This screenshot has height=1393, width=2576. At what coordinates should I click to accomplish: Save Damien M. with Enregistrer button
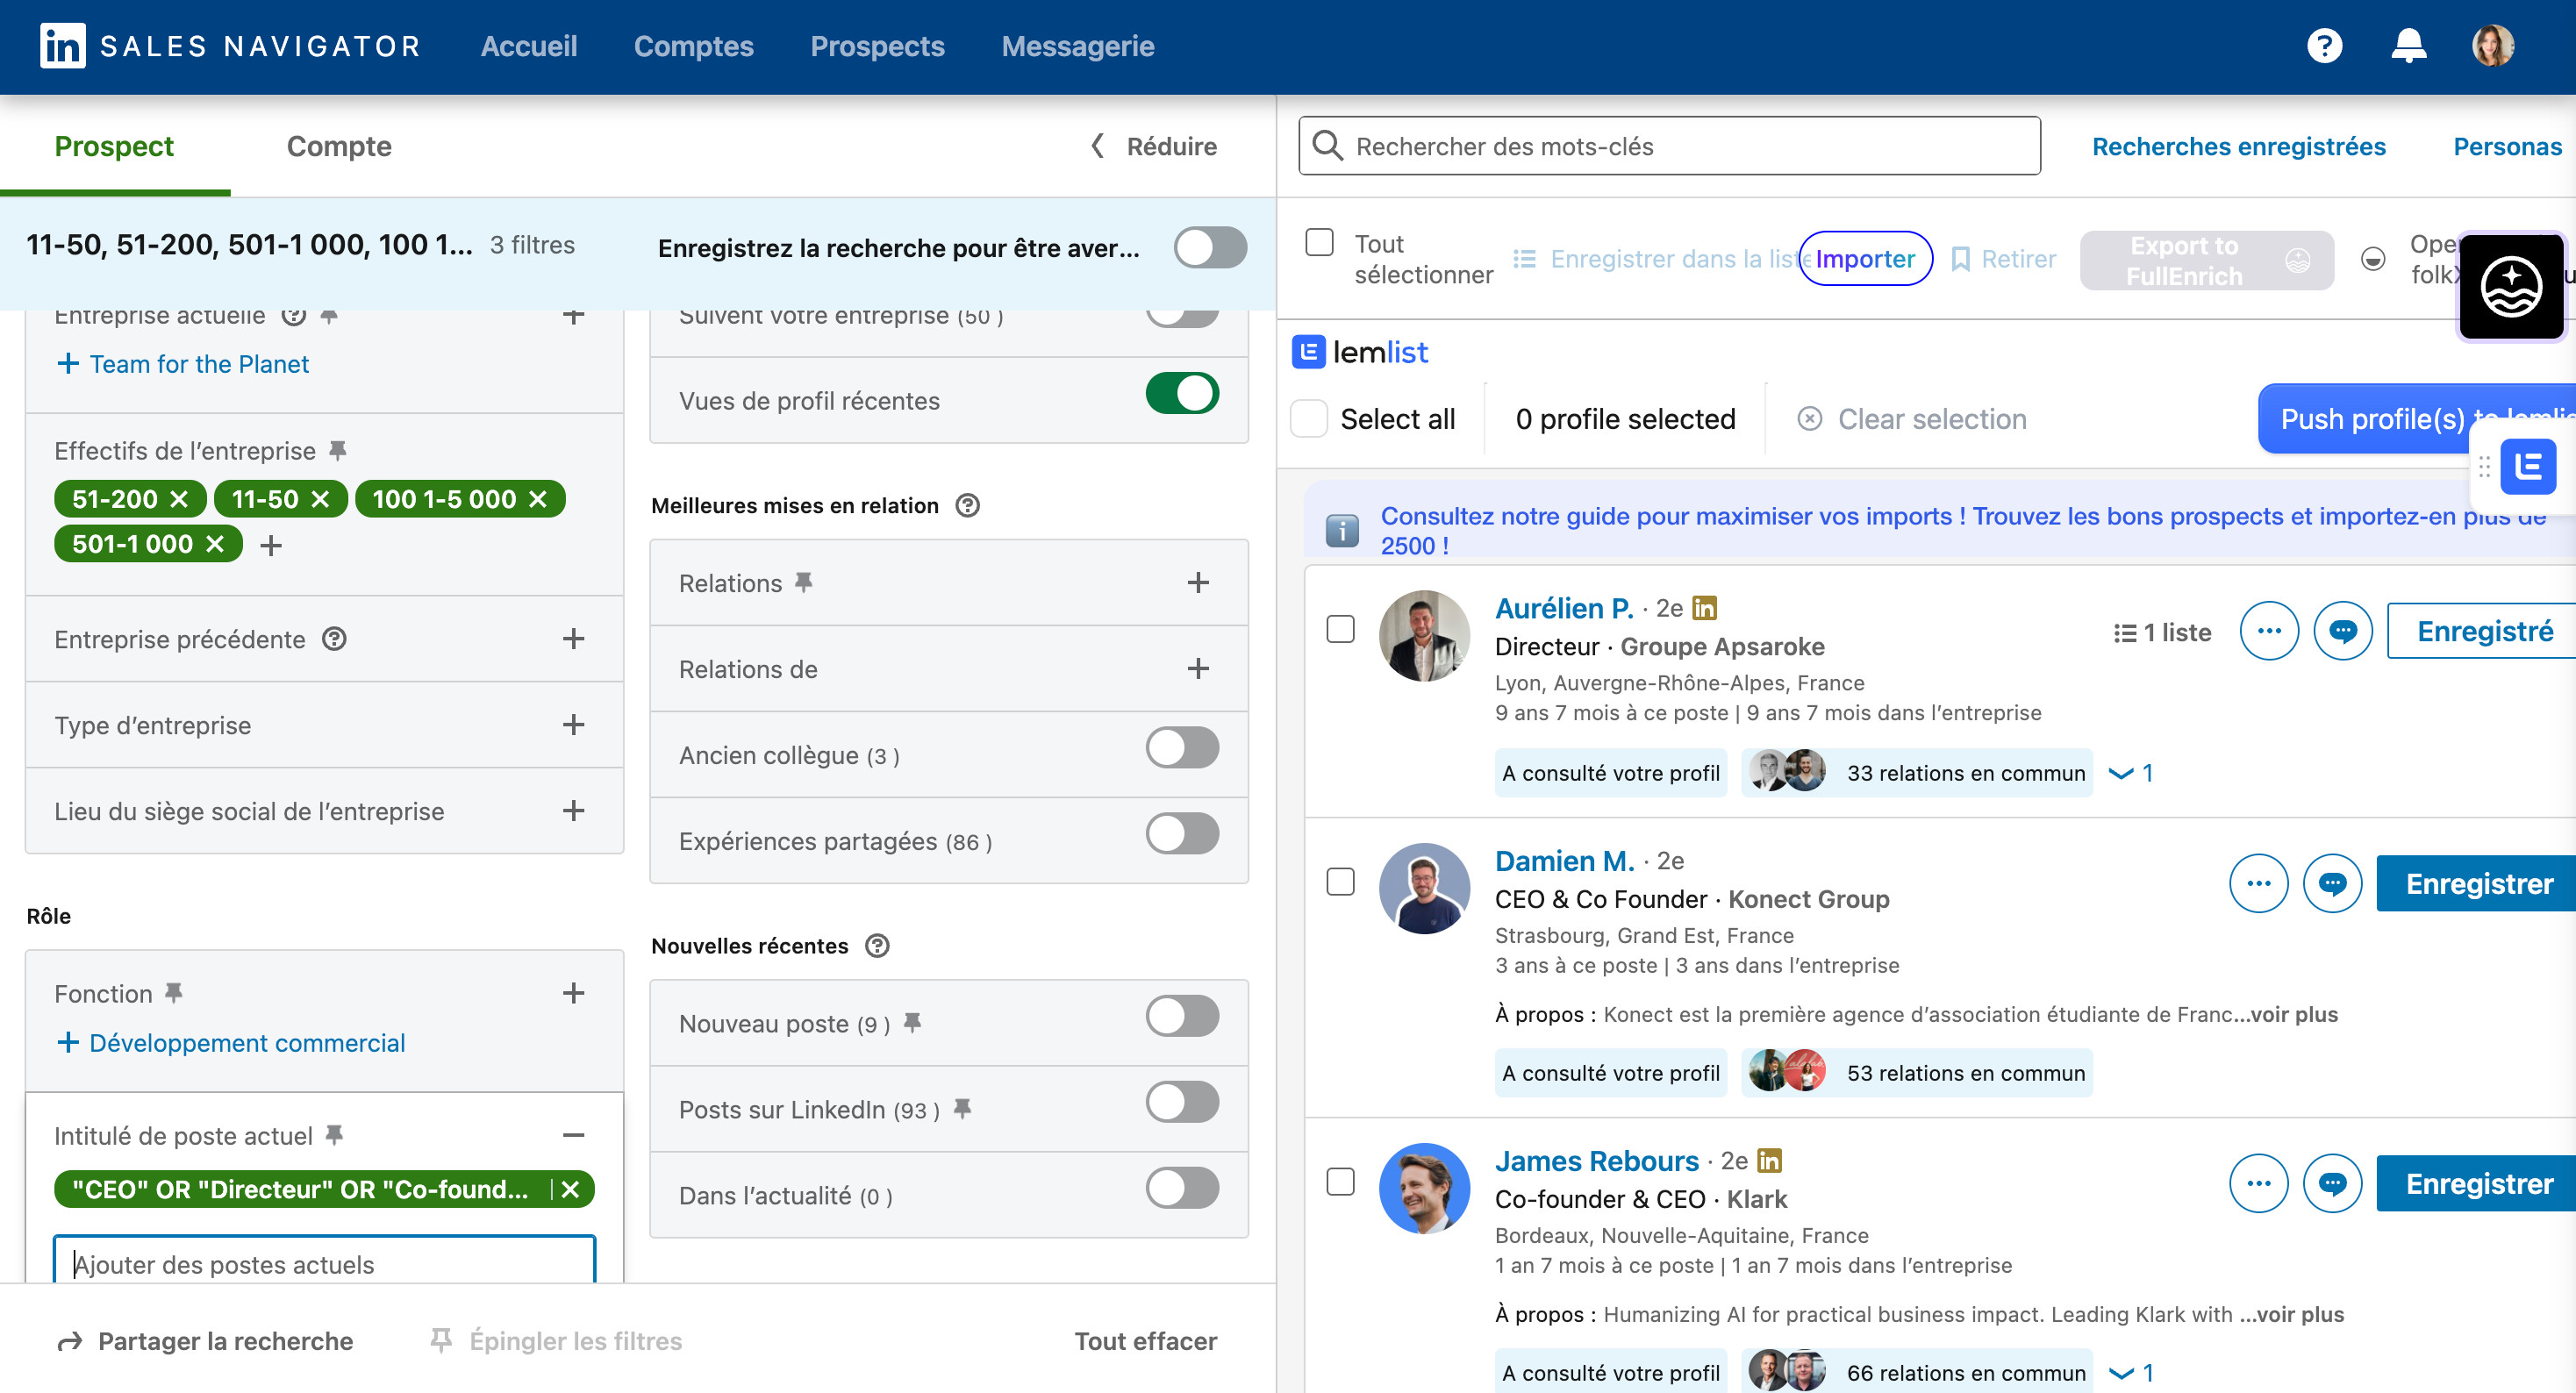point(2476,884)
